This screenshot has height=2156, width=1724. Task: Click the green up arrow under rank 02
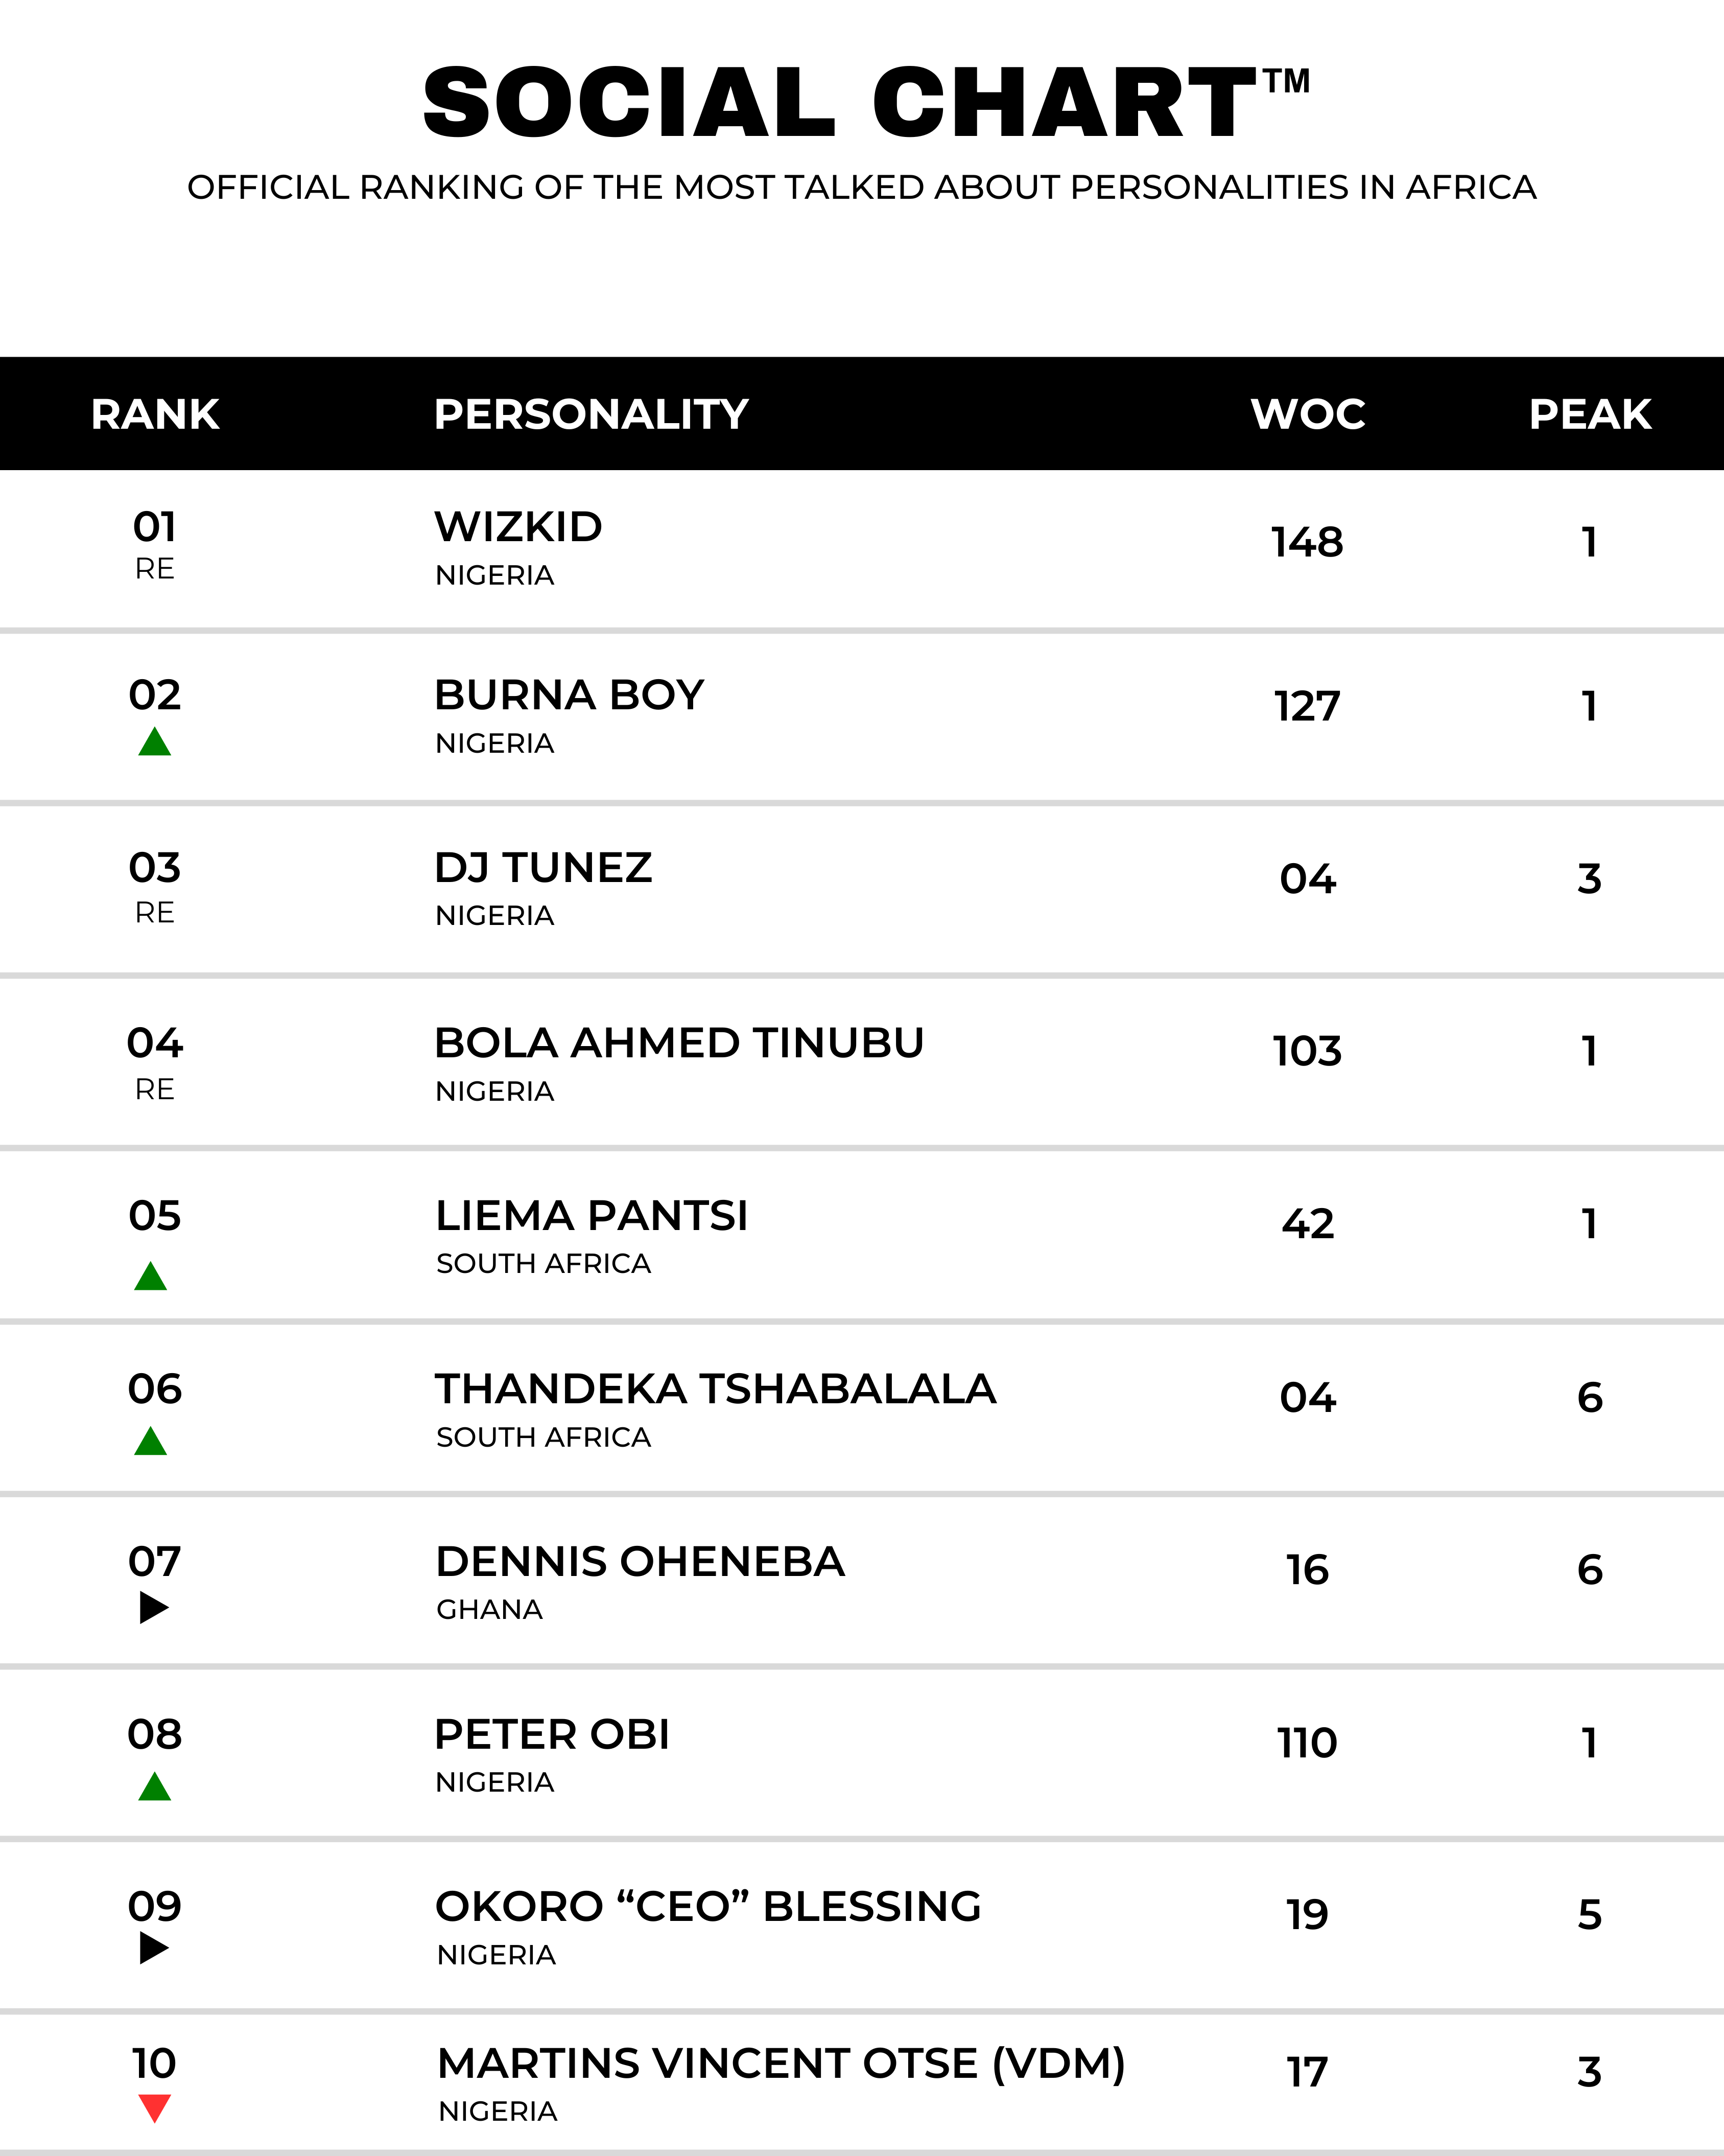tap(155, 743)
